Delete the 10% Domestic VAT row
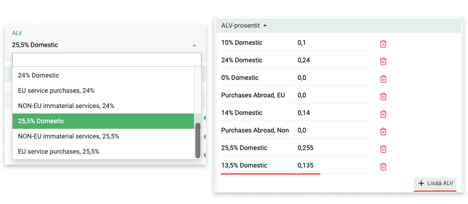Image resolution: width=468 pixels, height=204 pixels. [x=383, y=44]
